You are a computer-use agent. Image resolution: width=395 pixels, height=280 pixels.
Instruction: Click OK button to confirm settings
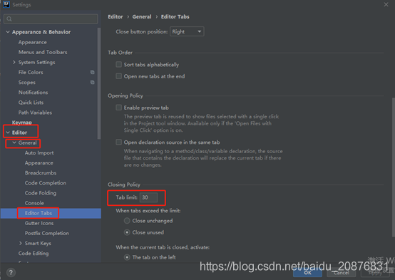click(307, 273)
